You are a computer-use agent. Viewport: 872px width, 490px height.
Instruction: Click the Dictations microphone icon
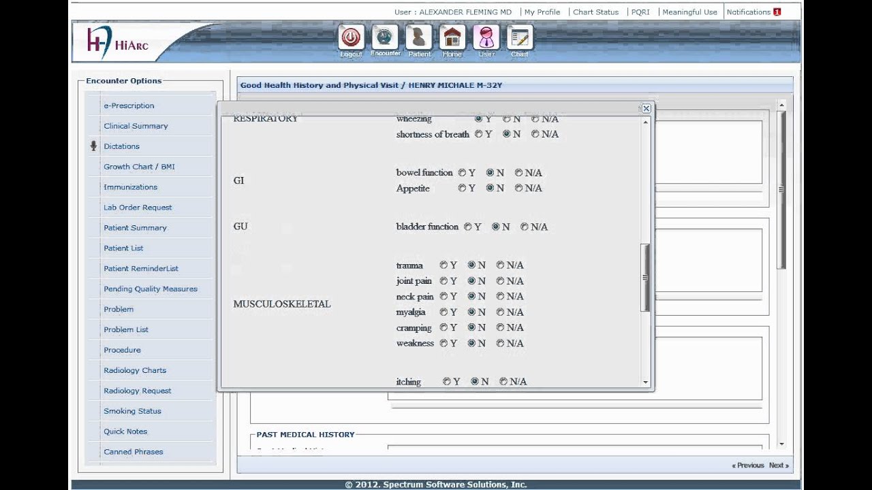click(94, 146)
